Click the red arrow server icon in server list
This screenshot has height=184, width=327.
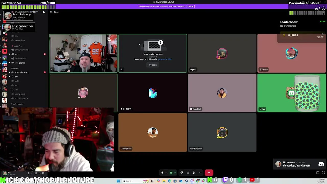click(5, 51)
